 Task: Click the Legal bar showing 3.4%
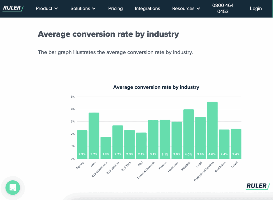coord(200,138)
